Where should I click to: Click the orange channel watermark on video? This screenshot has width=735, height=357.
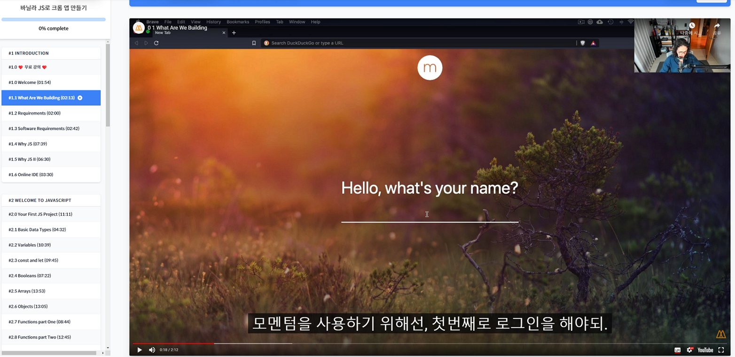(720, 334)
